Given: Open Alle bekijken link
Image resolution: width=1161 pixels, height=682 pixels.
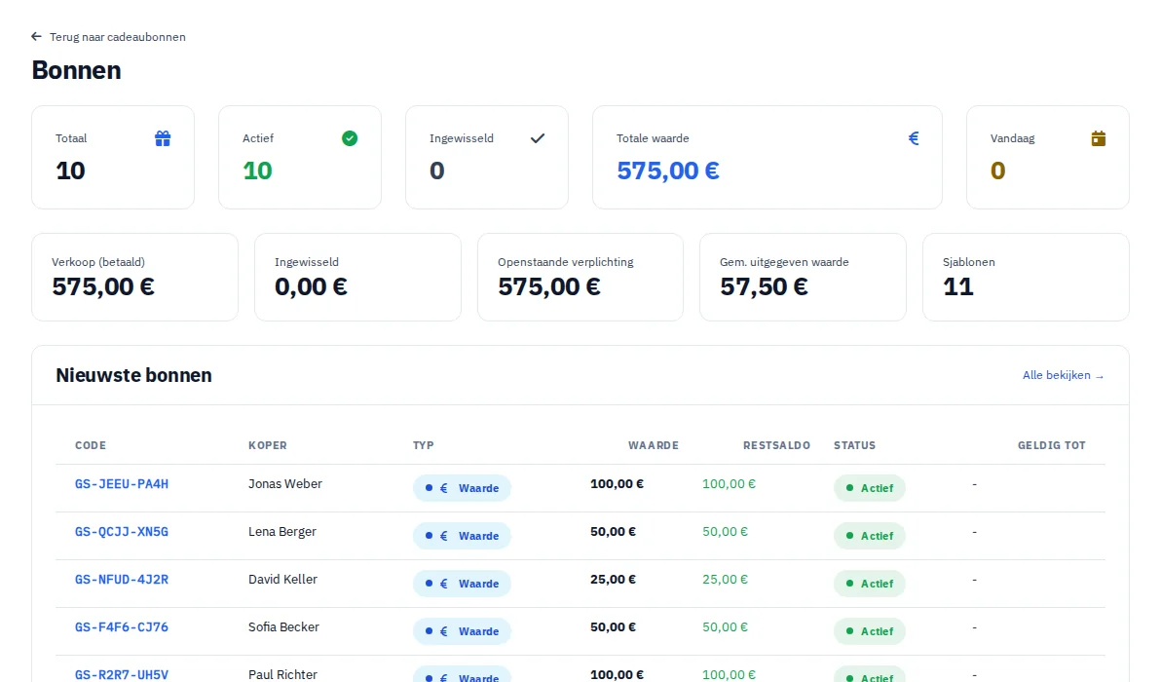Looking at the screenshot, I should [1064, 375].
